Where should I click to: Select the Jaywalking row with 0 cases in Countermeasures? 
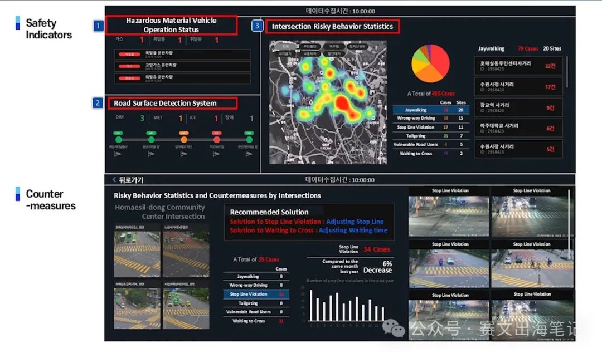[256, 276]
